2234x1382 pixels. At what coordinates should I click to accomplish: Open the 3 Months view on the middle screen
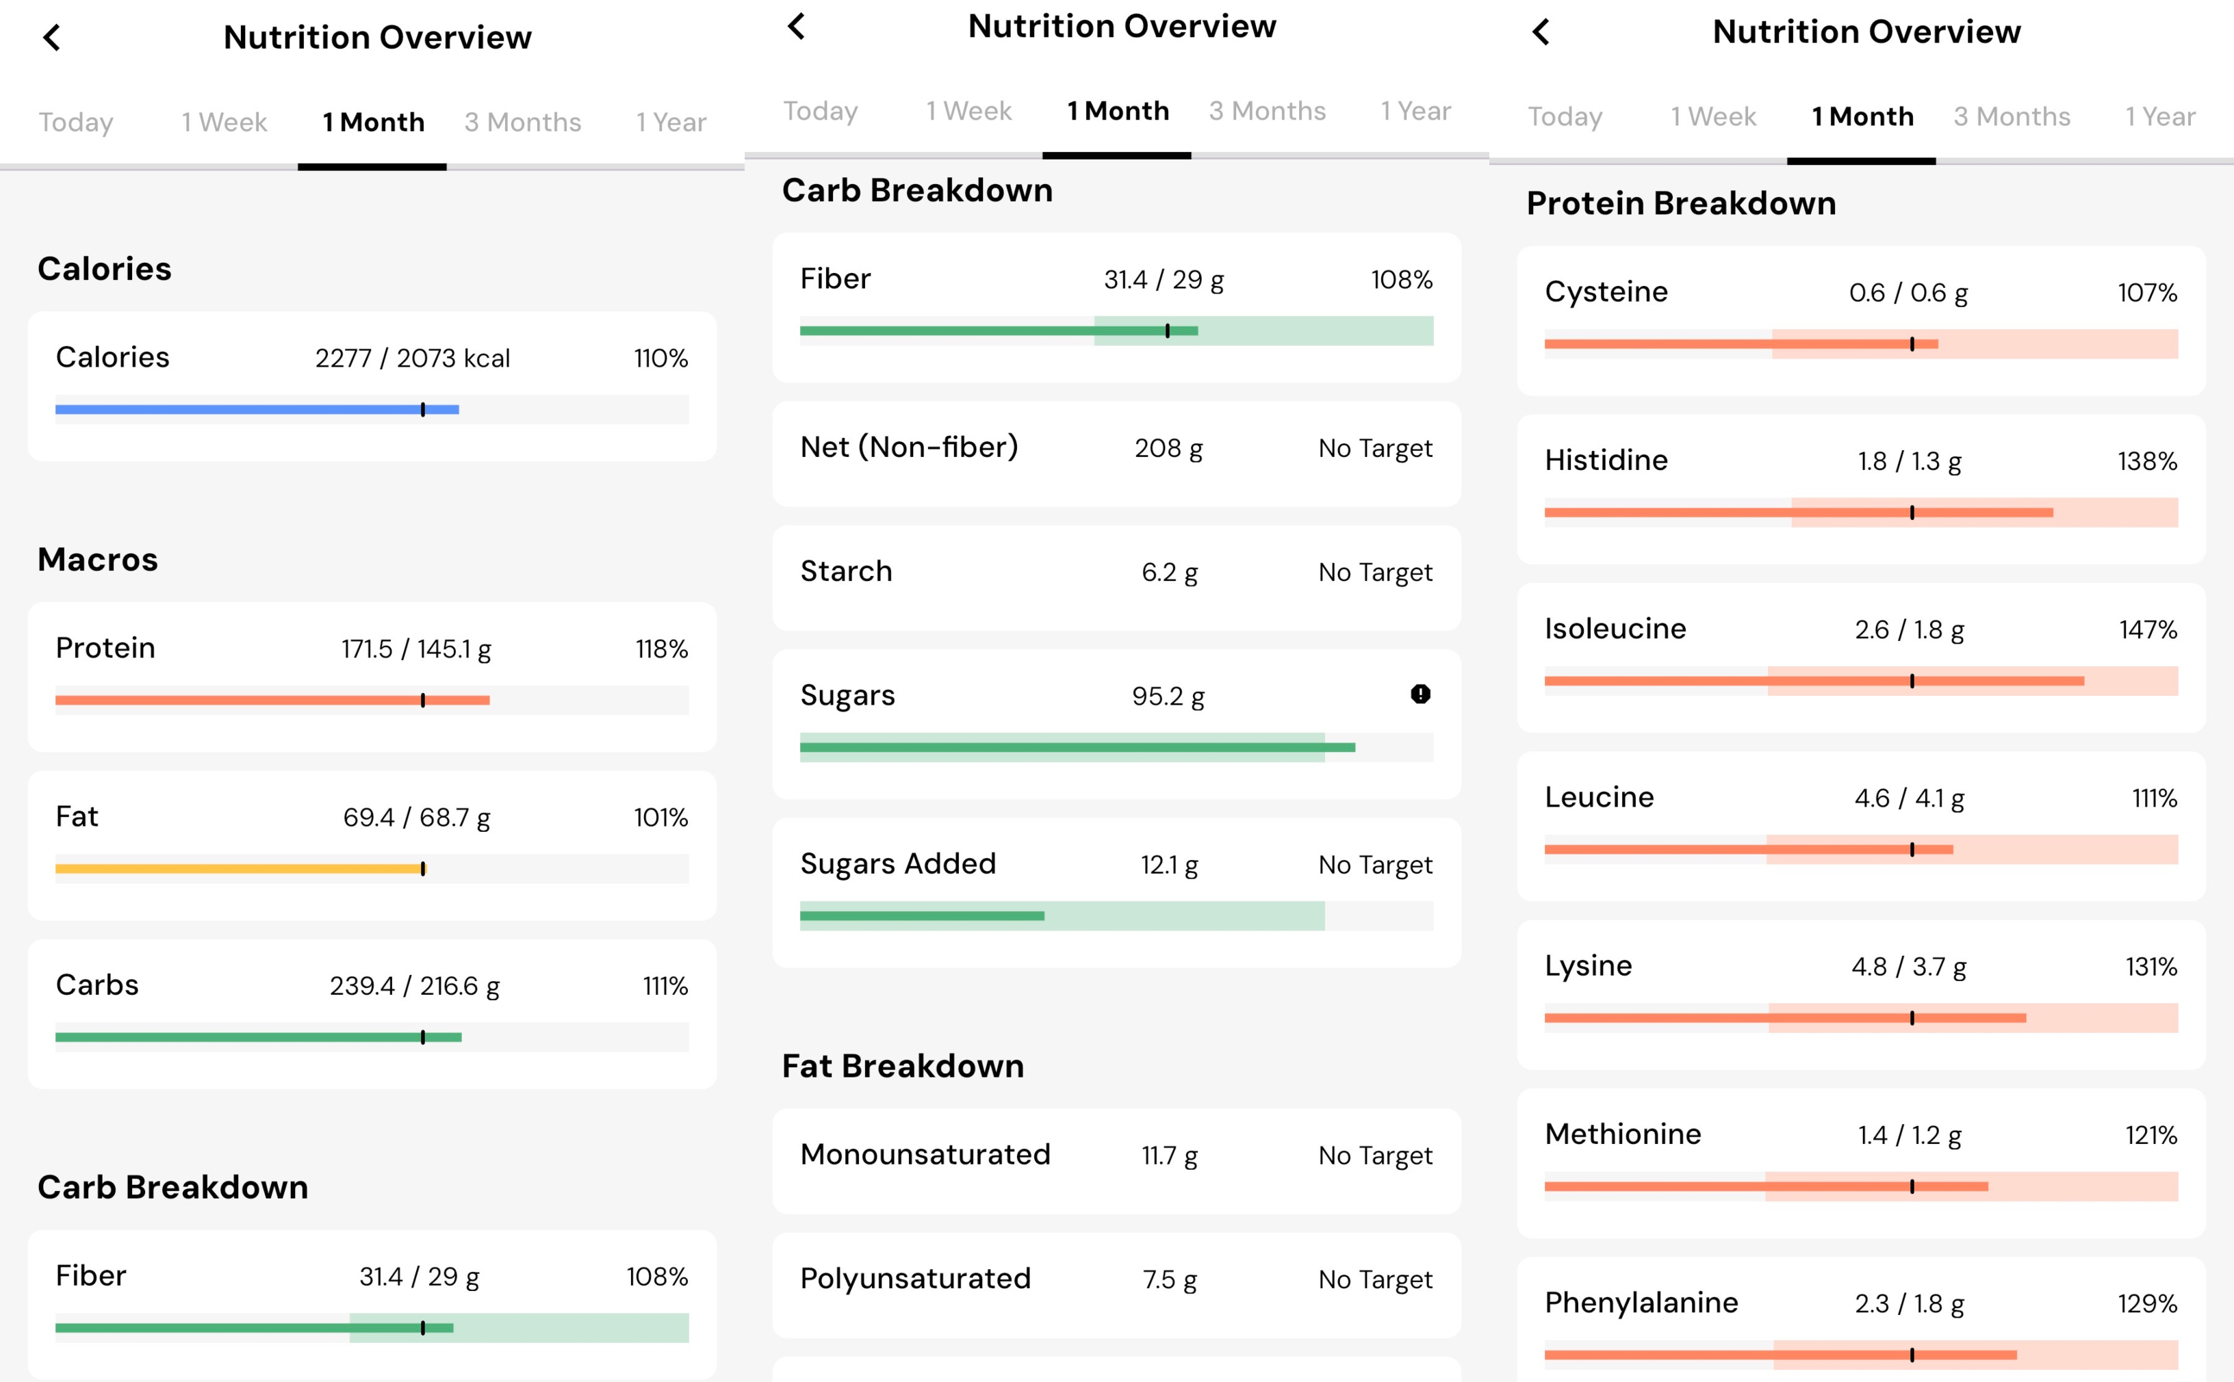coord(1268,111)
